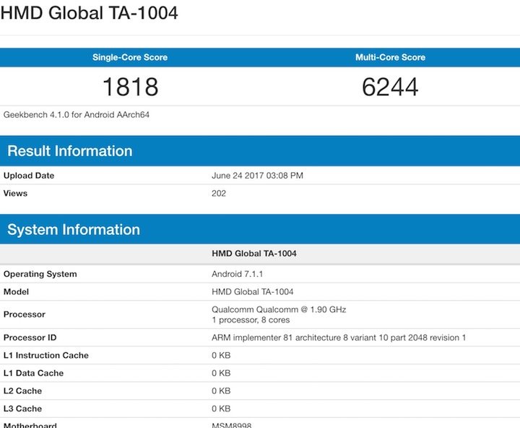Screen dimensions: 520x428
Task: Click the L1 Instruction Cache label
Action: 46,355
